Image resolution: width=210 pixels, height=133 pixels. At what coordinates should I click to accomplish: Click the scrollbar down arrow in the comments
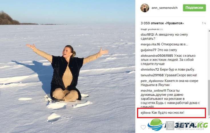pyautogui.click(x=209, y=117)
